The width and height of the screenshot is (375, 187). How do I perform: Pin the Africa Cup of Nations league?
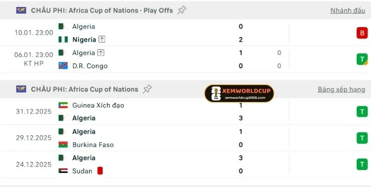pyautogui.click(x=147, y=89)
